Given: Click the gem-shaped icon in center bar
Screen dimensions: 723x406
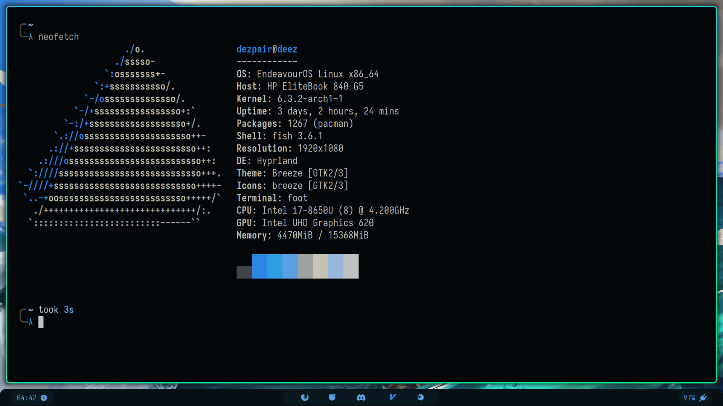Looking at the screenshot, I should 421,397.
